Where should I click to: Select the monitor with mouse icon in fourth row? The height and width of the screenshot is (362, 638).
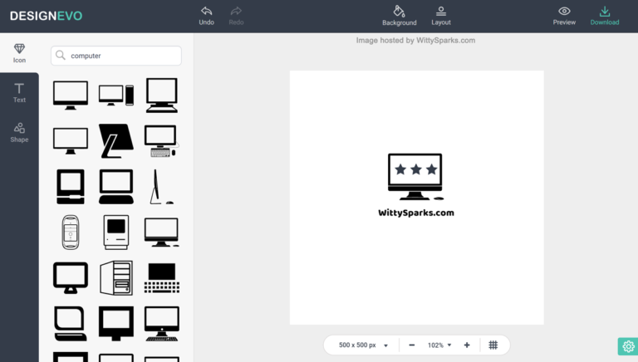pyautogui.click(x=161, y=232)
